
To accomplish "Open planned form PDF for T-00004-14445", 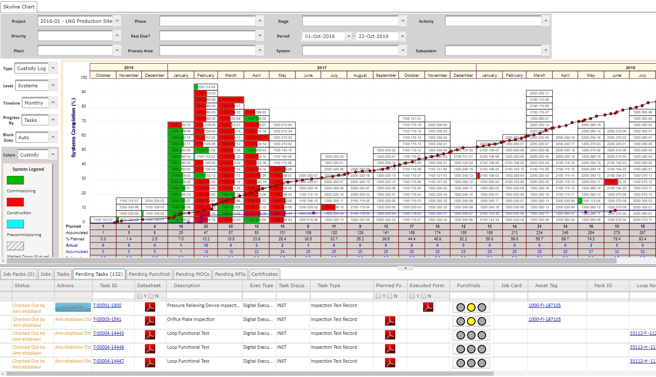I will 390,335.
